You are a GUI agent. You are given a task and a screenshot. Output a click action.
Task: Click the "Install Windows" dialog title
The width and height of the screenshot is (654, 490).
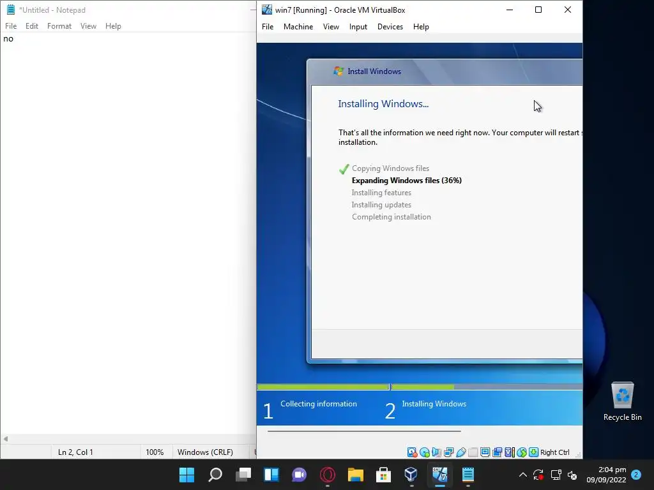click(x=374, y=71)
